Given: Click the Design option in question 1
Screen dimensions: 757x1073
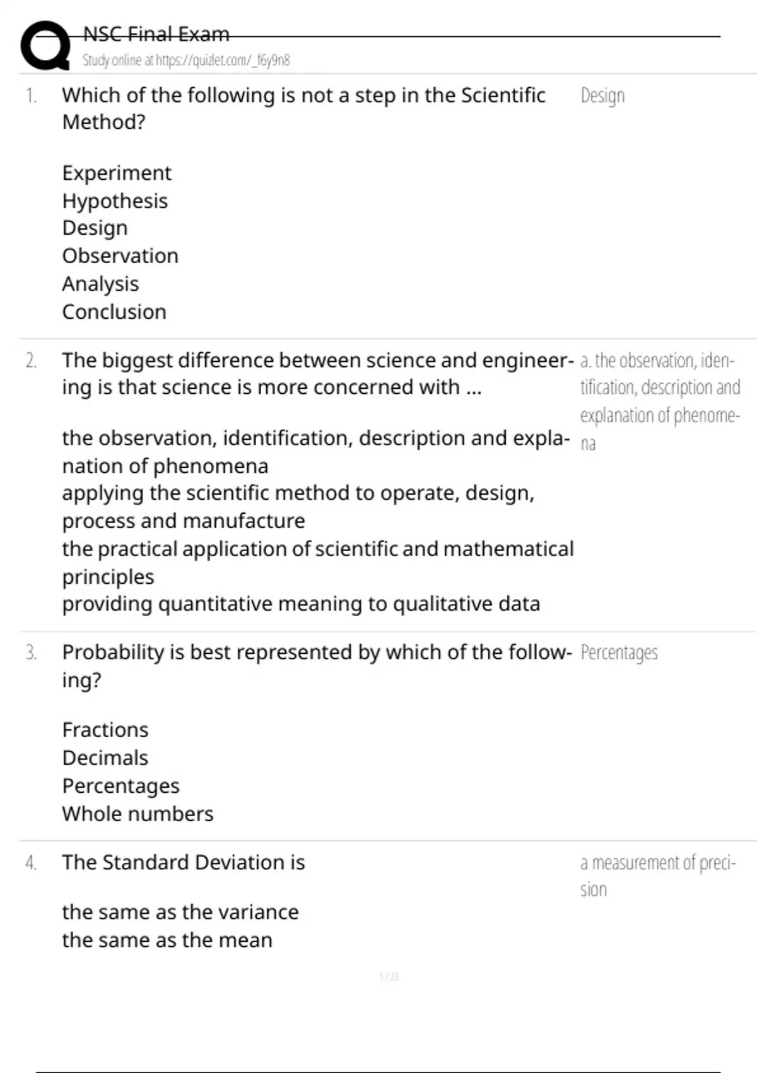Looking at the screenshot, I should (x=95, y=228).
